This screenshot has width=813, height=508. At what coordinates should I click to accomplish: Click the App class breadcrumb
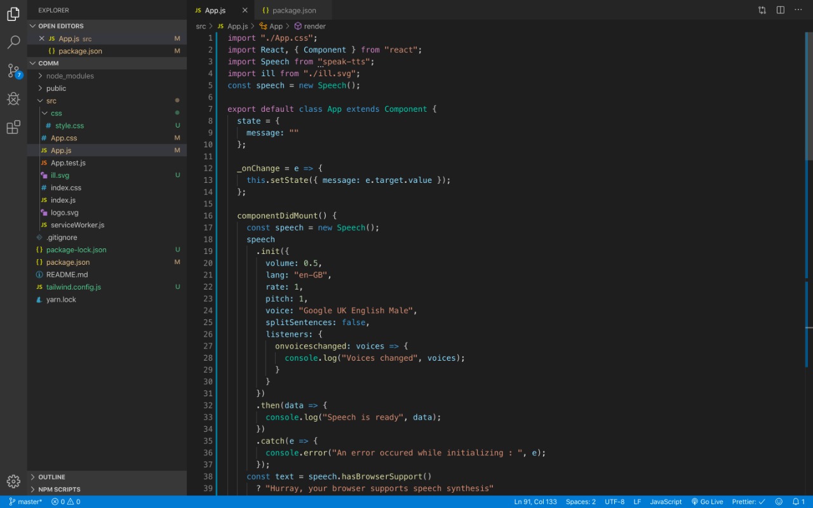271,26
